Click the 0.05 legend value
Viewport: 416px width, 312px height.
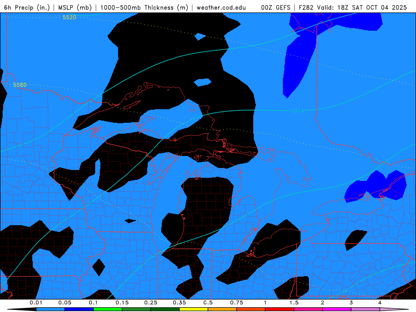[x=64, y=303]
